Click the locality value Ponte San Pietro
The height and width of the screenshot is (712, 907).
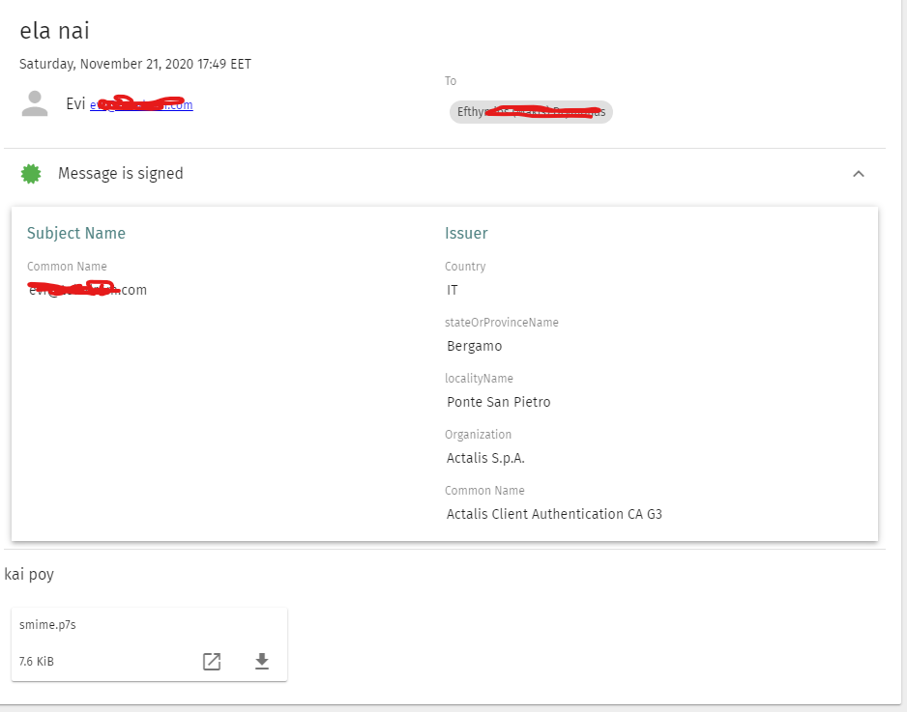pos(498,402)
